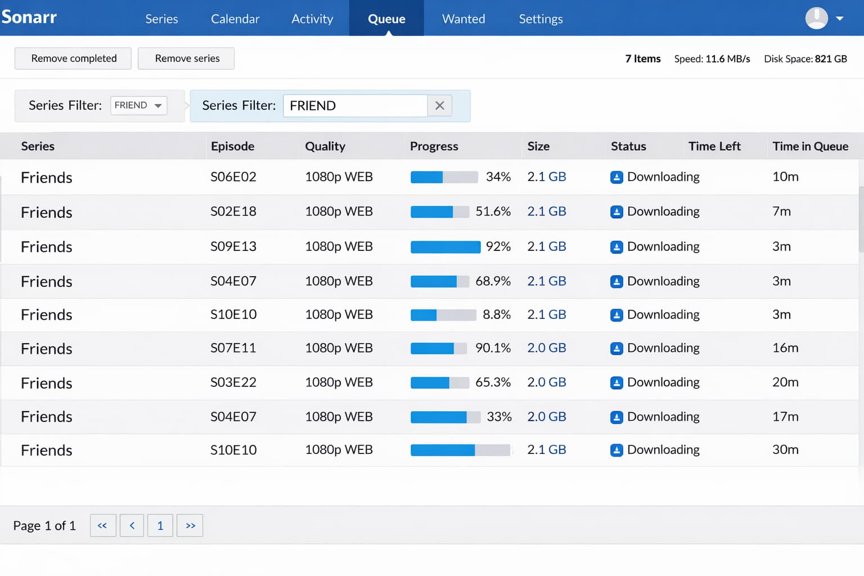Click the 2.1 GB size link for S06E02
This screenshot has width=864, height=576.
click(x=546, y=177)
